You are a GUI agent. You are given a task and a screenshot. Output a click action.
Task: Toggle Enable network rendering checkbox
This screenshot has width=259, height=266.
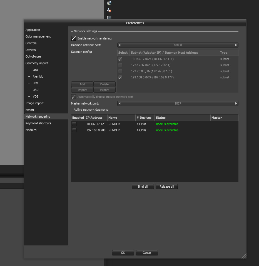[74, 38]
